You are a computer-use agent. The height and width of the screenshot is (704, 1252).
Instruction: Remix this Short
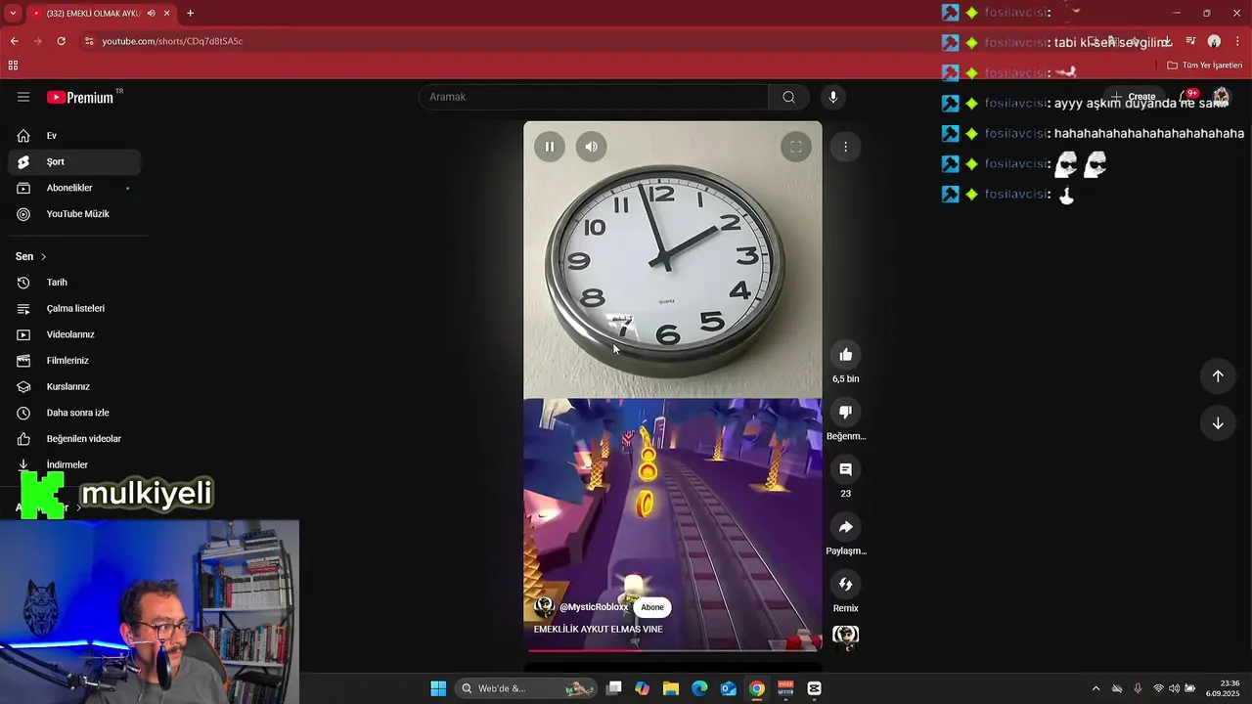(846, 584)
